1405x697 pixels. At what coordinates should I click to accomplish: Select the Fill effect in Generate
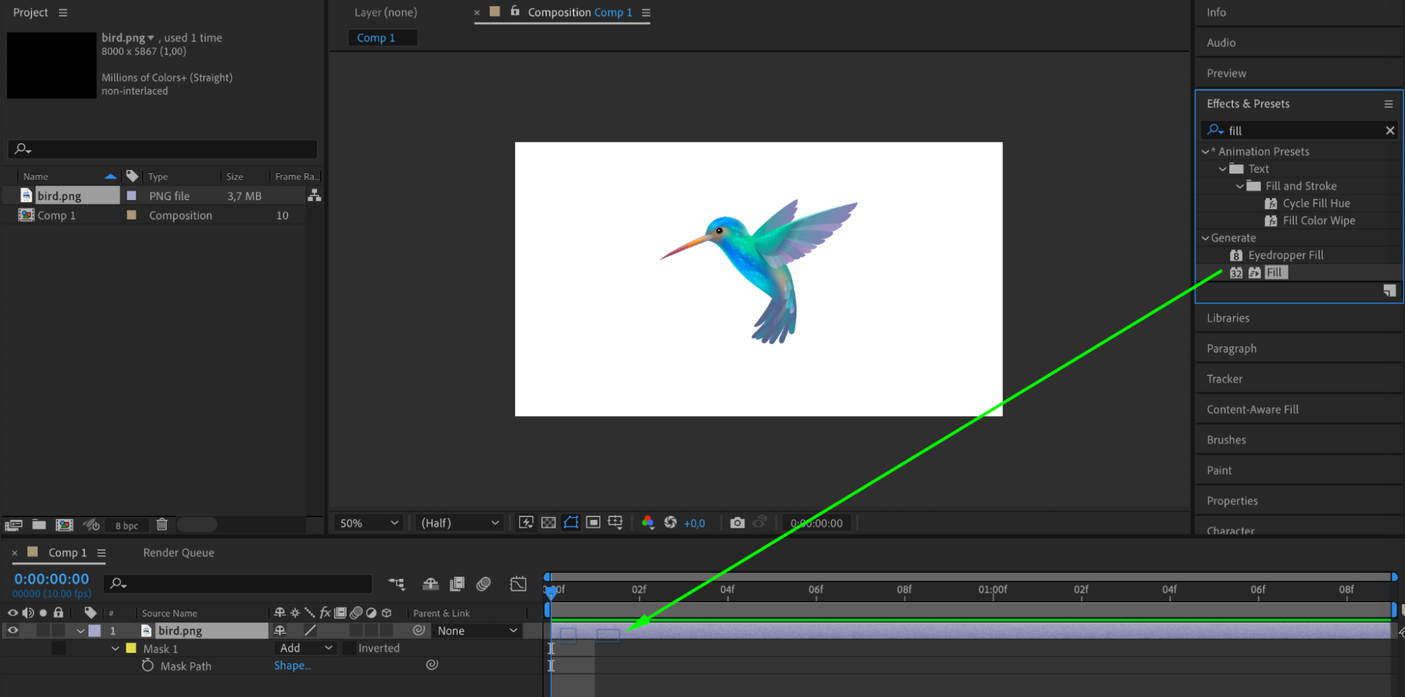pyautogui.click(x=1275, y=273)
